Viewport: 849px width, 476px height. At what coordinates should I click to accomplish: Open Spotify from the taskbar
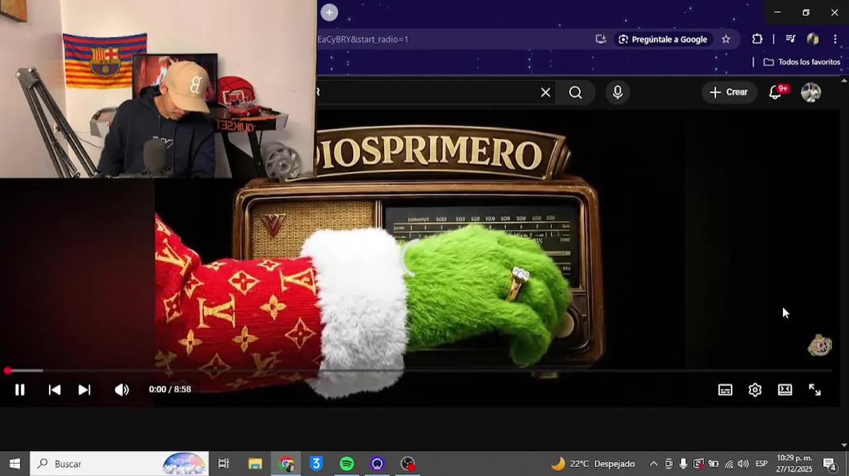[x=346, y=463]
